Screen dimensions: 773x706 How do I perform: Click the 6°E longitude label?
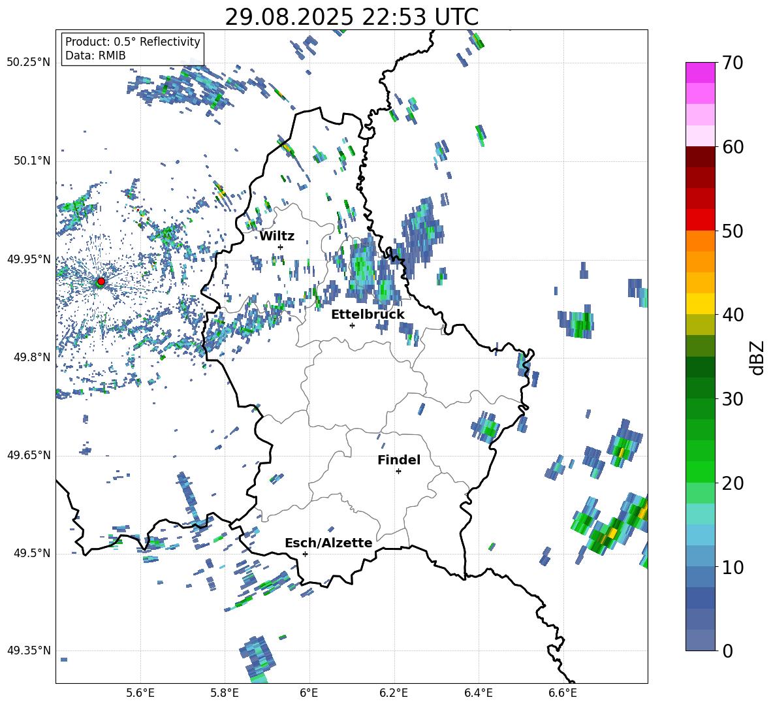tap(309, 693)
